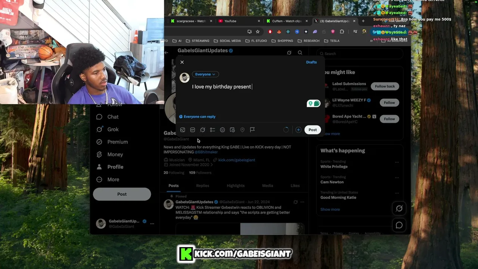This screenshot has width=478, height=269.
Task: Close the post composer dialog
Action: pyautogui.click(x=182, y=62)
